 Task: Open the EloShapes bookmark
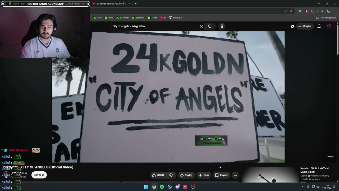(176, 18)
